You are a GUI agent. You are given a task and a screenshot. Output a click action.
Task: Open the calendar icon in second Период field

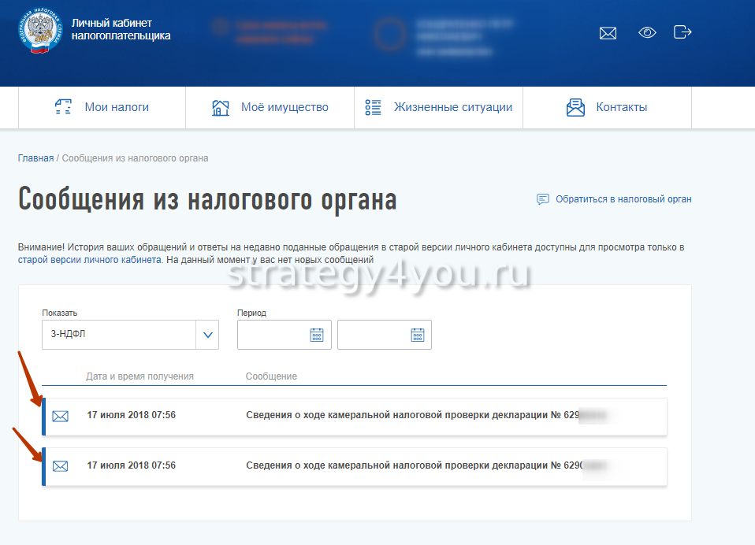(418, 335)
